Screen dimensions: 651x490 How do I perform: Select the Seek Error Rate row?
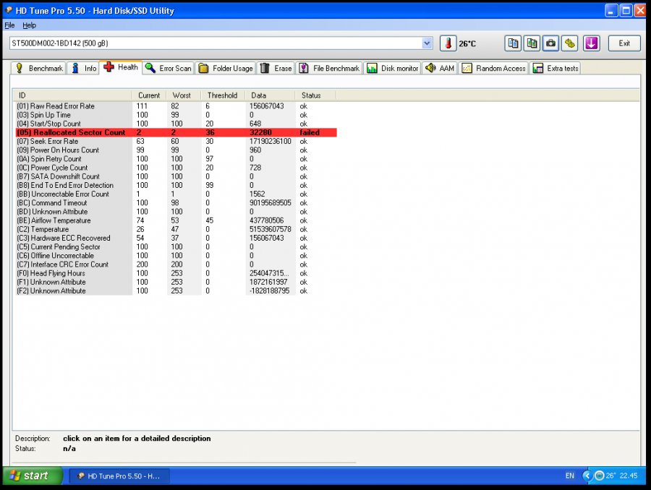click(x=176, y=142)
